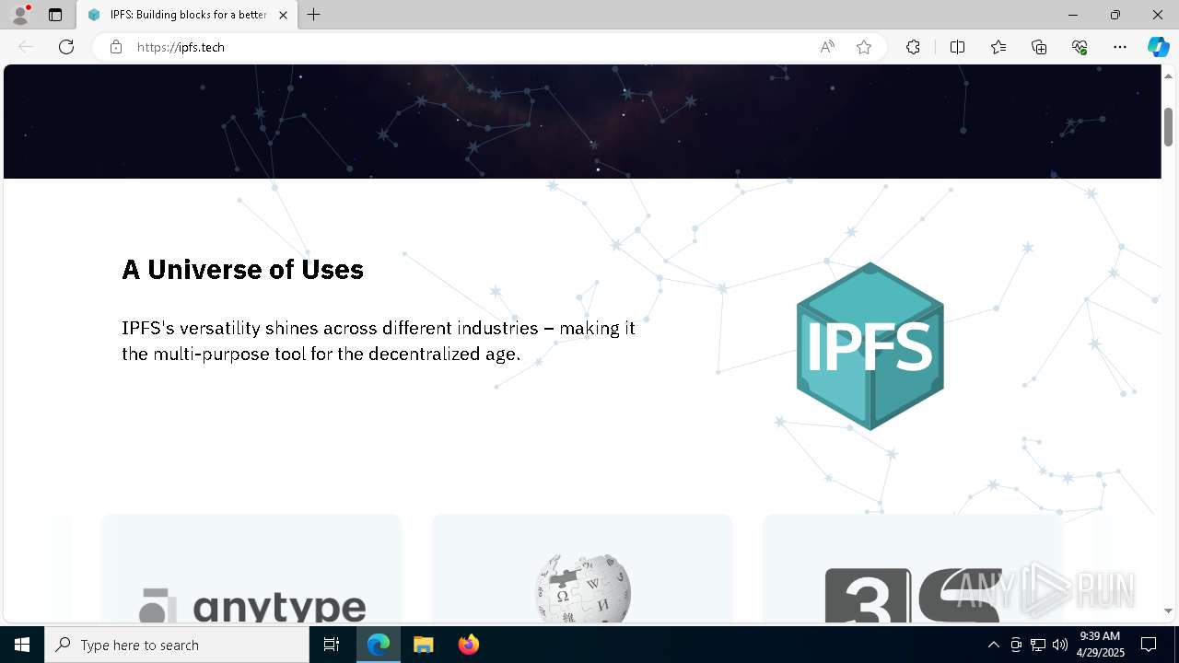This screenshot has height=663, width=1179.
Task: Close the IPFS tab
Action: point(283,15)
